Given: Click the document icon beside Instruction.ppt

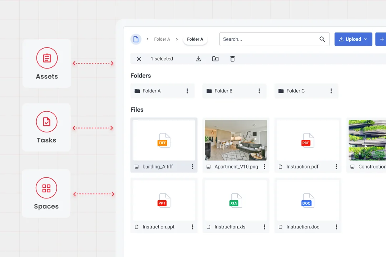Looking at the screenshot, I should tap(137, 227).
